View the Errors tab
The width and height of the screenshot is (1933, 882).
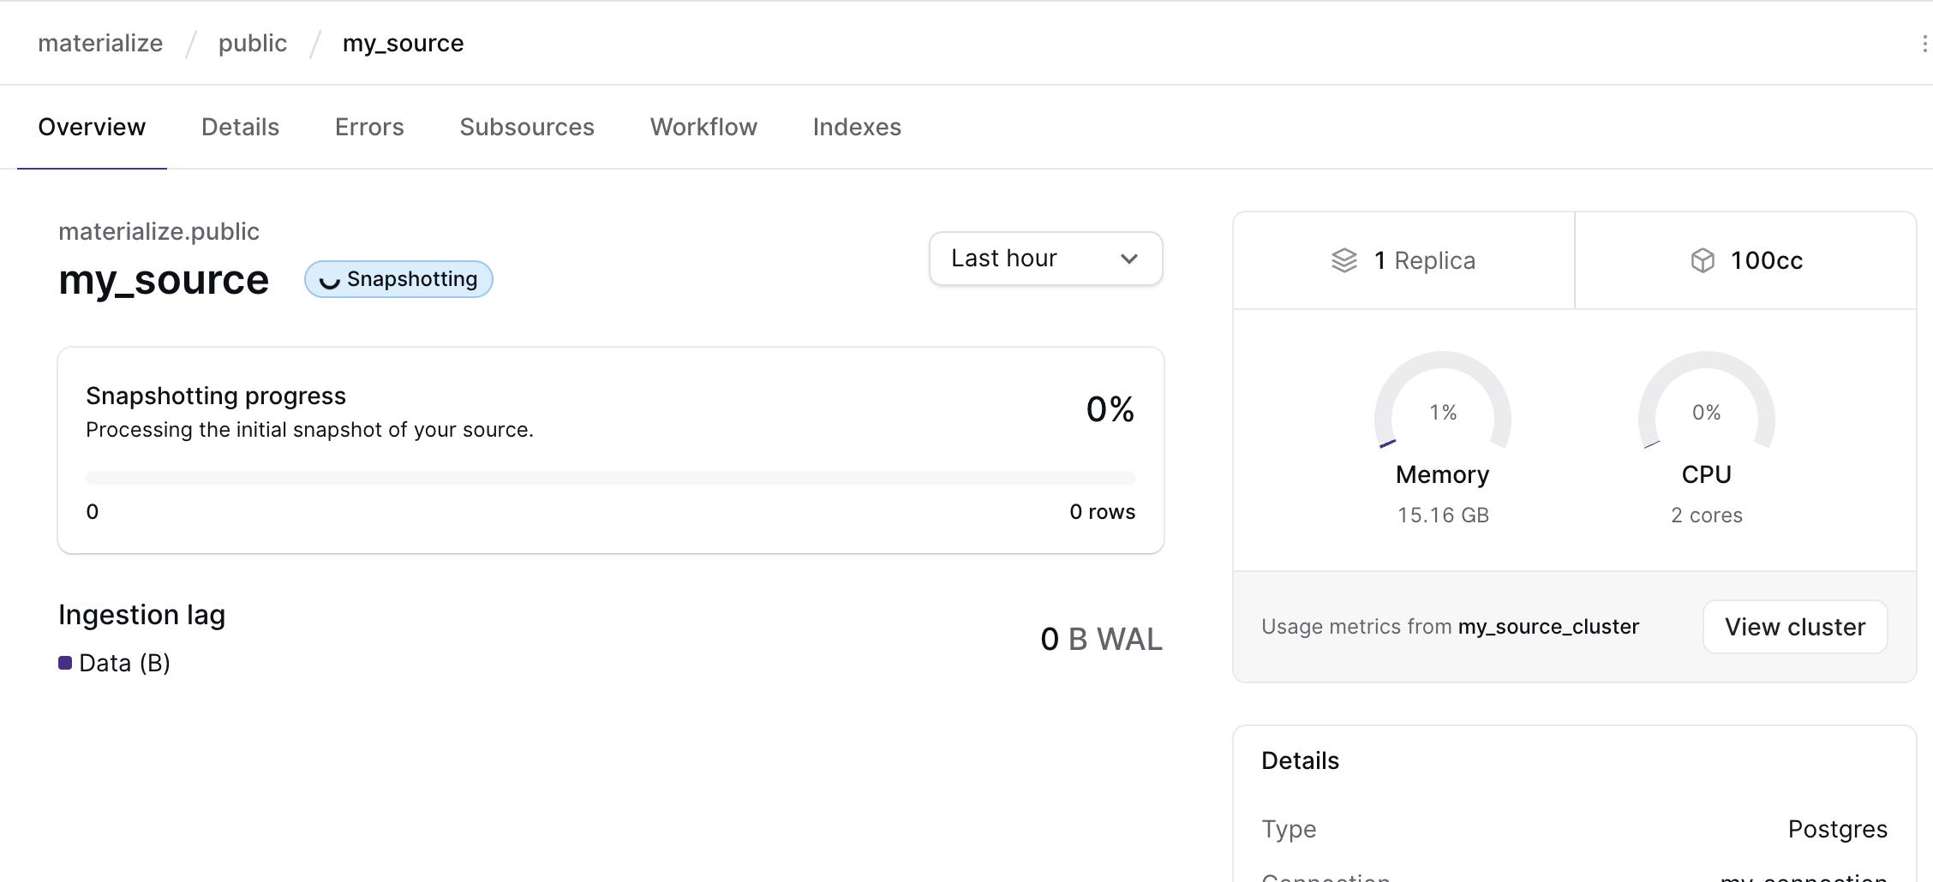pyautogui.click(x=368, y=126)
